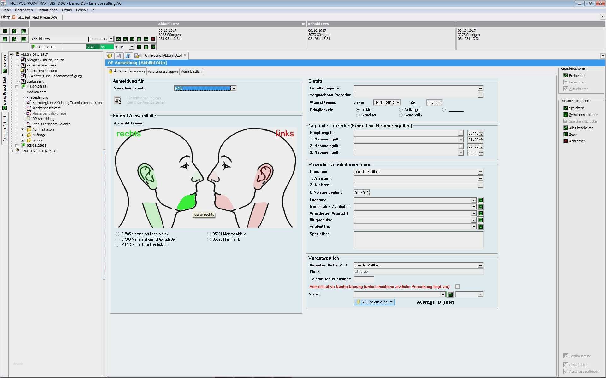Click the green arrow icon beside NEUR
Screen dimensions: 606x378
[153, 47]
